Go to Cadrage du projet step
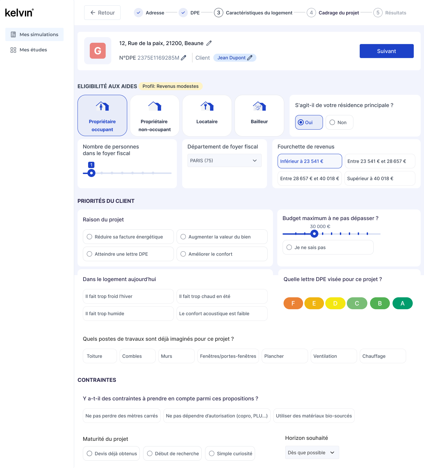The image size is (424, 468). point(333,13)
